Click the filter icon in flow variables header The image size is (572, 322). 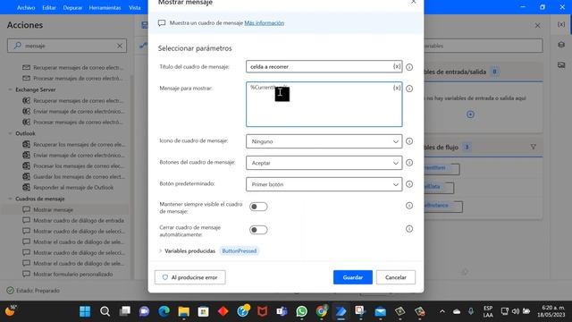coord(533,147)
